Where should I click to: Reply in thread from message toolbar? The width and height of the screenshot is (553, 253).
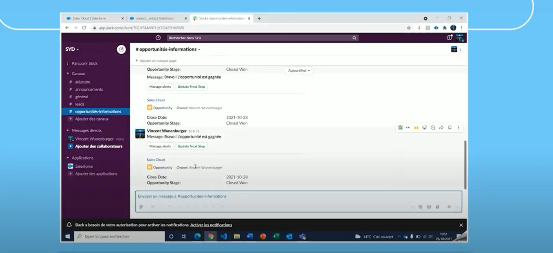(433, 128)
